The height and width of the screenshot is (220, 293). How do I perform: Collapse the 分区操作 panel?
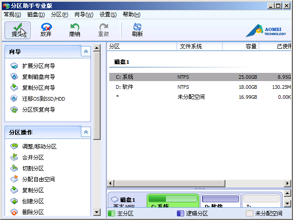86,132
